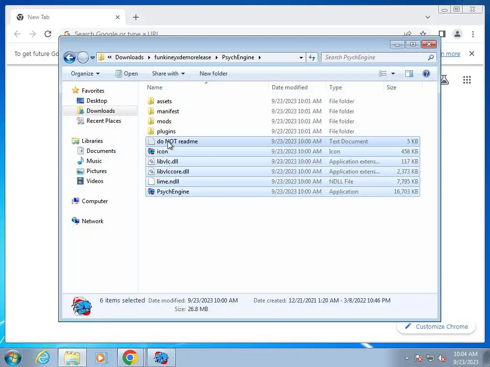490x367 pixels.
Task: Select the manifest folder icon
Action: (151, 111)
